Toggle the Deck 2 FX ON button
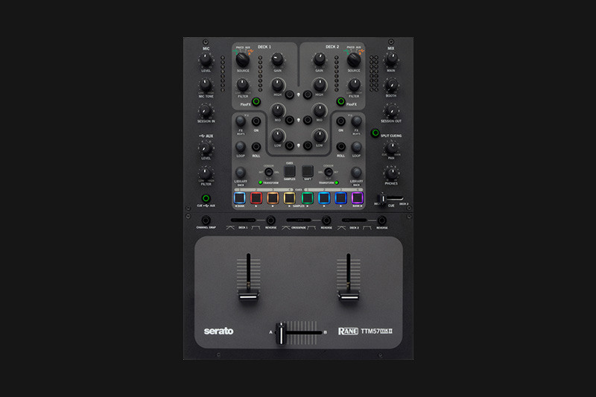 (340, 121)
